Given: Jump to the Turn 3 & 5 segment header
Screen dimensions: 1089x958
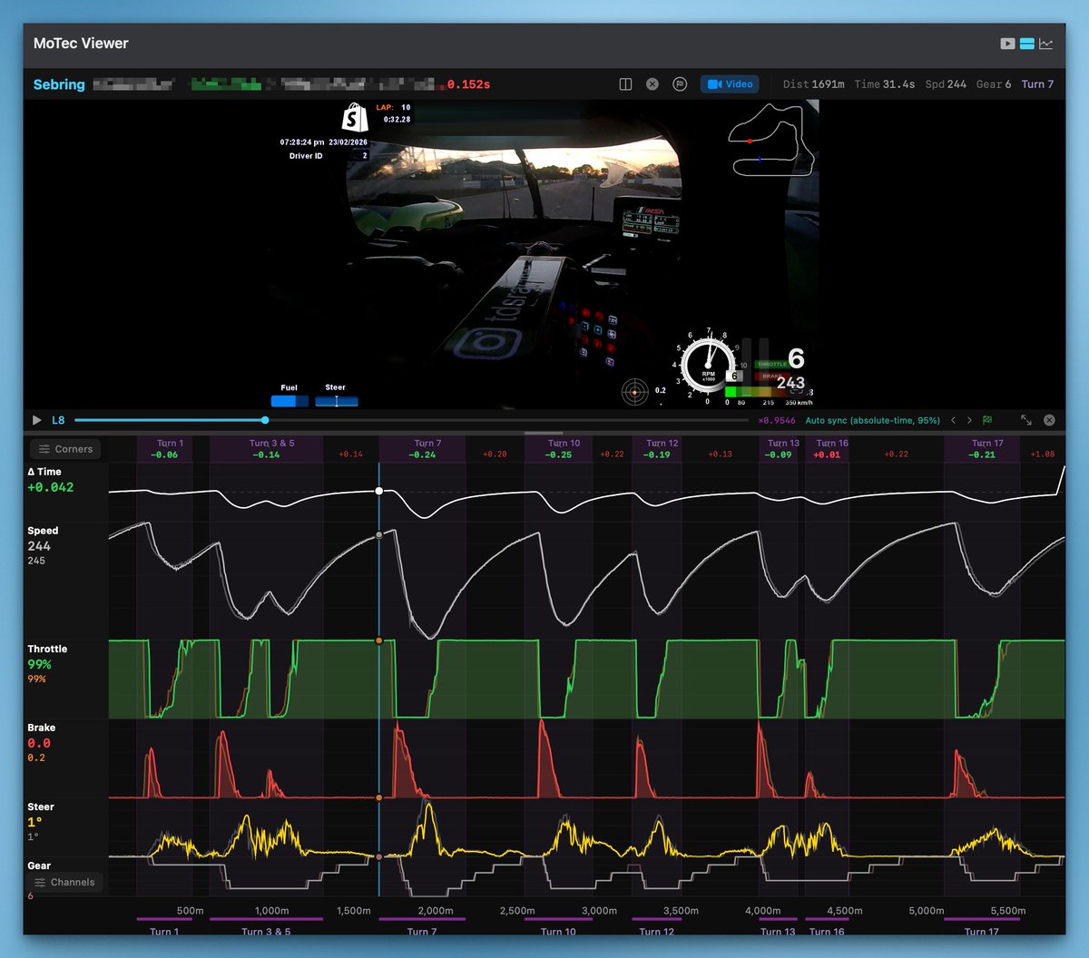Looking at the screenshot, I should pyautogui.click(x=267, y=449).
